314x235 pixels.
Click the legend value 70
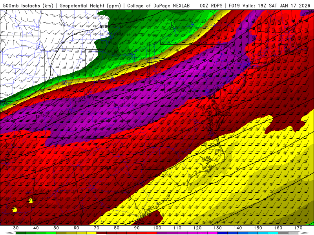tap(97, 228)
